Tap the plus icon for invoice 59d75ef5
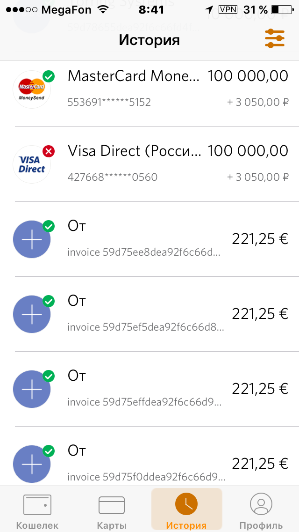 tap(32, 314)
